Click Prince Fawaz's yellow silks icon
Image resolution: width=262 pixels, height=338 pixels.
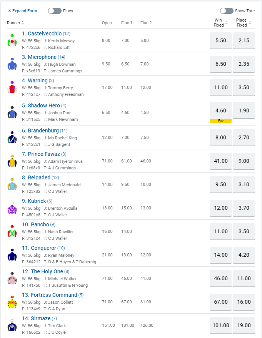pos(12,161)
